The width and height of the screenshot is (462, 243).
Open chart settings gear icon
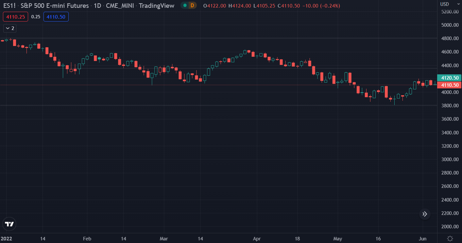[x=450, y=238]
